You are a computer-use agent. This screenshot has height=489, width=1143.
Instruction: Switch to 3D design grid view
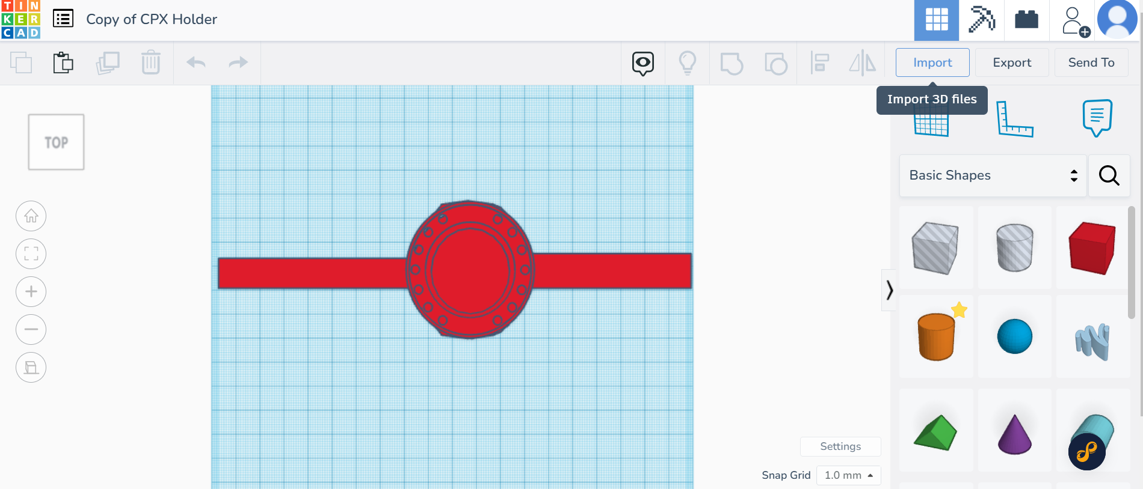(937, 20)
